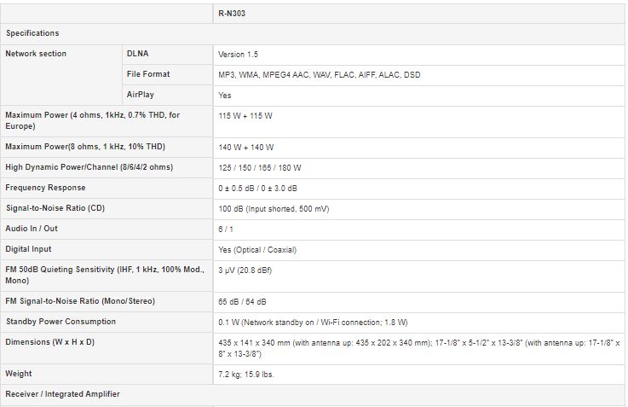Click the Receiver / Integrated Amplifier heading
Screen dimensions: 628x407
coord(62,394)
